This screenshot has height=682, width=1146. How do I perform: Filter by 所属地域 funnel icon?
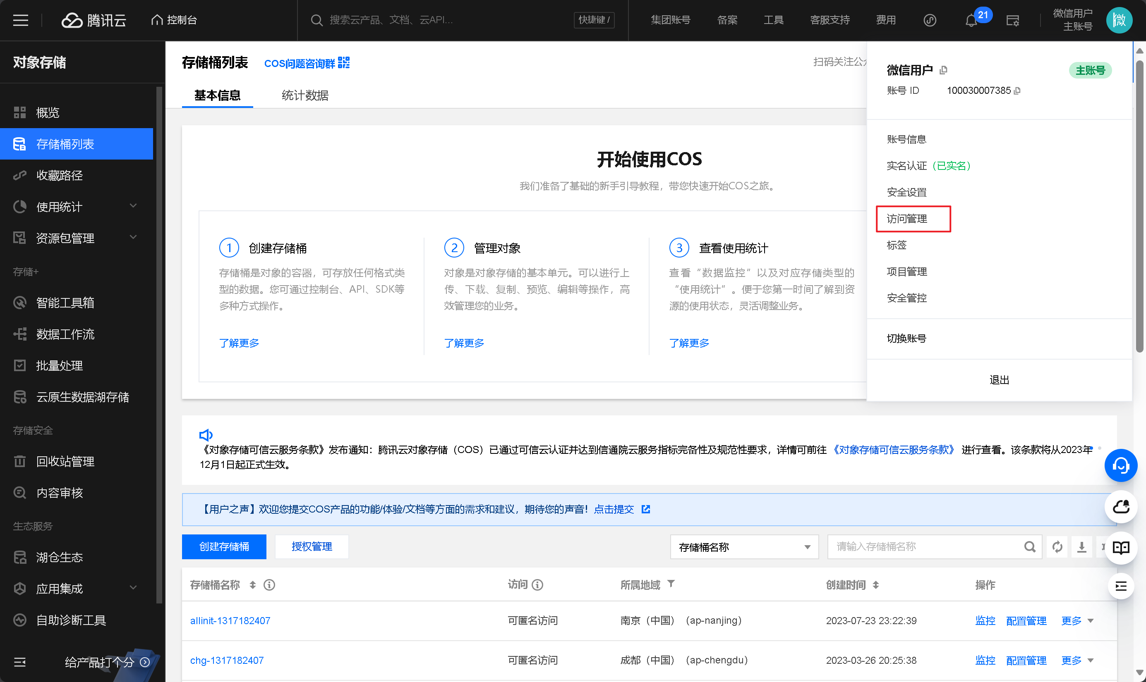tap(671, 584)
